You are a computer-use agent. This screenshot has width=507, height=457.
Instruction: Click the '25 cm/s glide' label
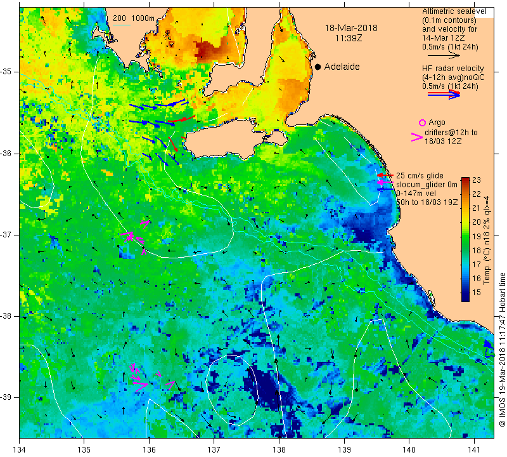click(420, 176)
